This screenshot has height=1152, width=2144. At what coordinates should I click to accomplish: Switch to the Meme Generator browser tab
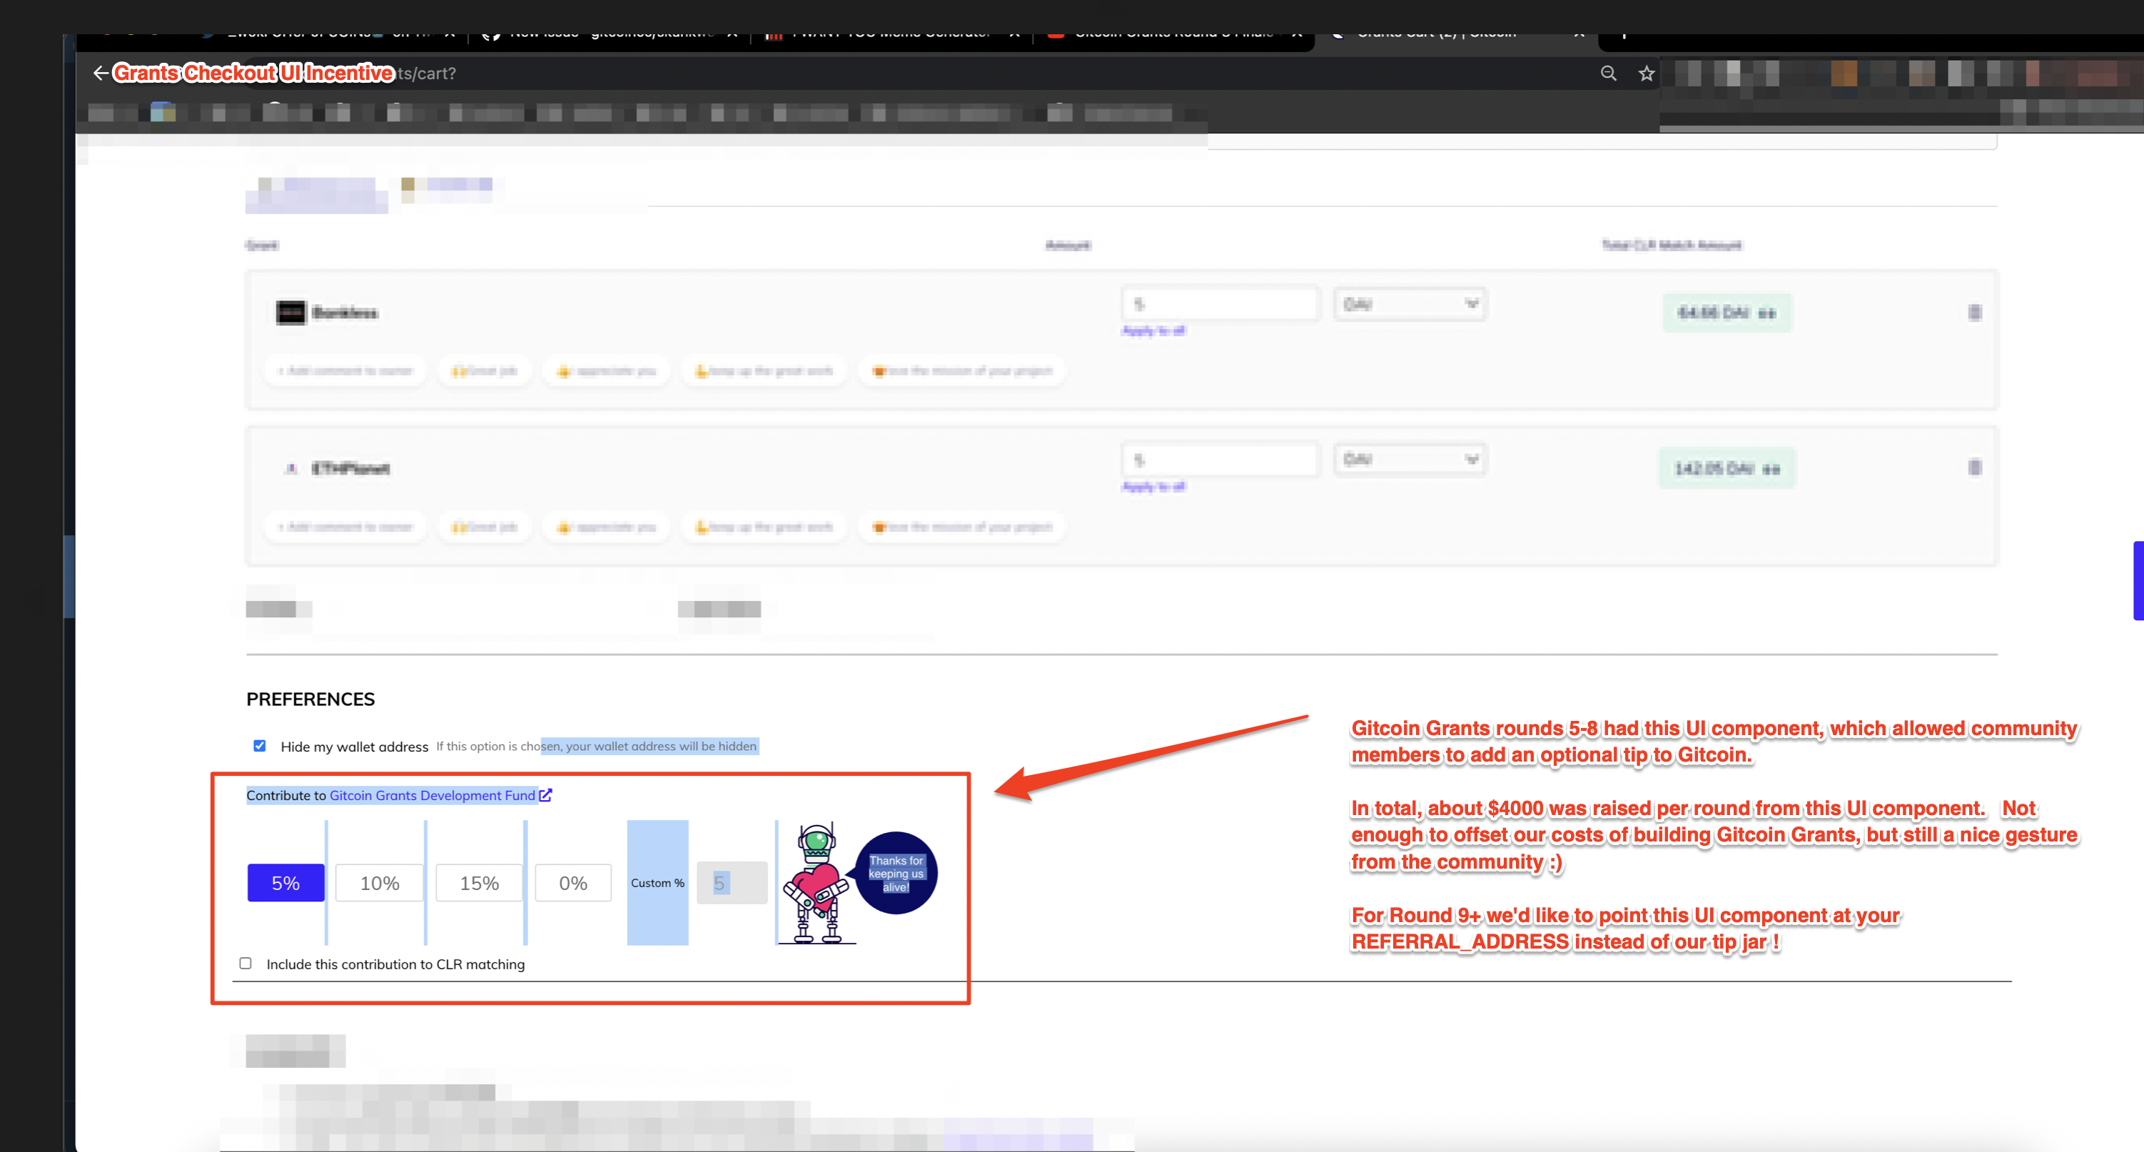click(891, 34)
